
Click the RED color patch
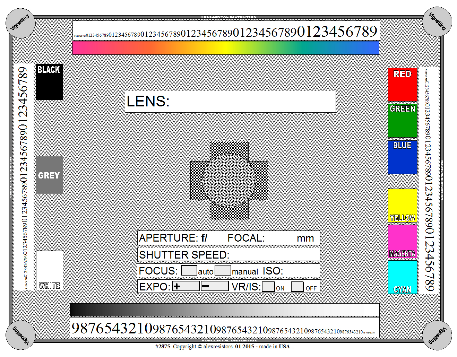[403, 85]
